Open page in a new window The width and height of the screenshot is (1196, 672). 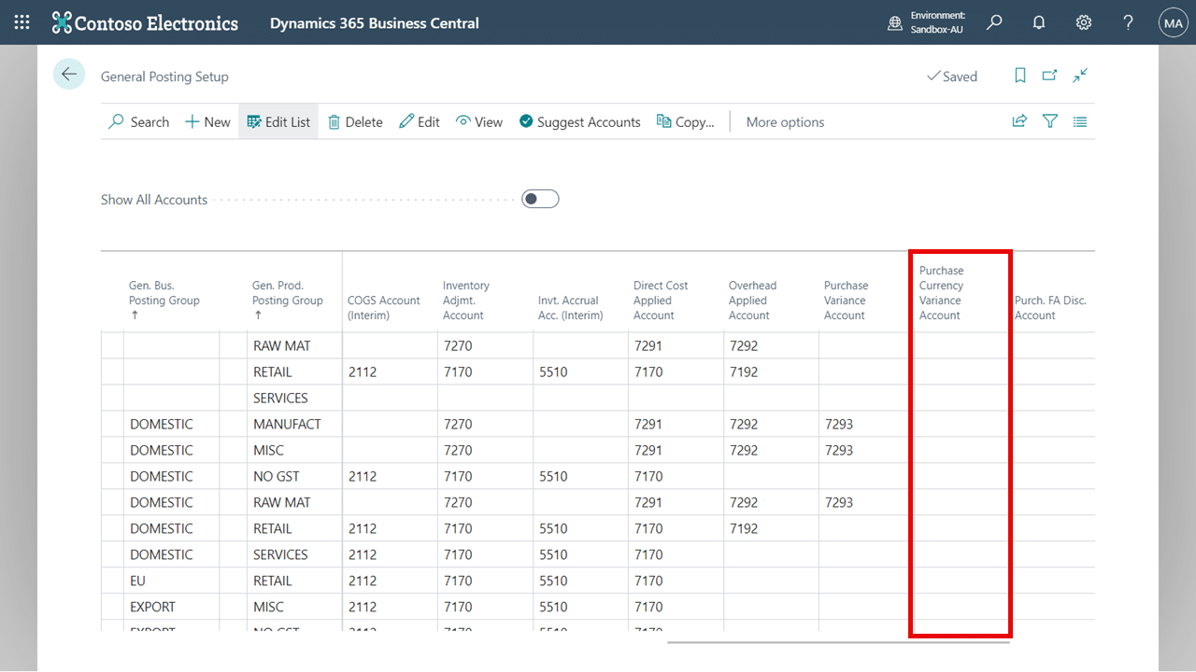pos(1050,76)
